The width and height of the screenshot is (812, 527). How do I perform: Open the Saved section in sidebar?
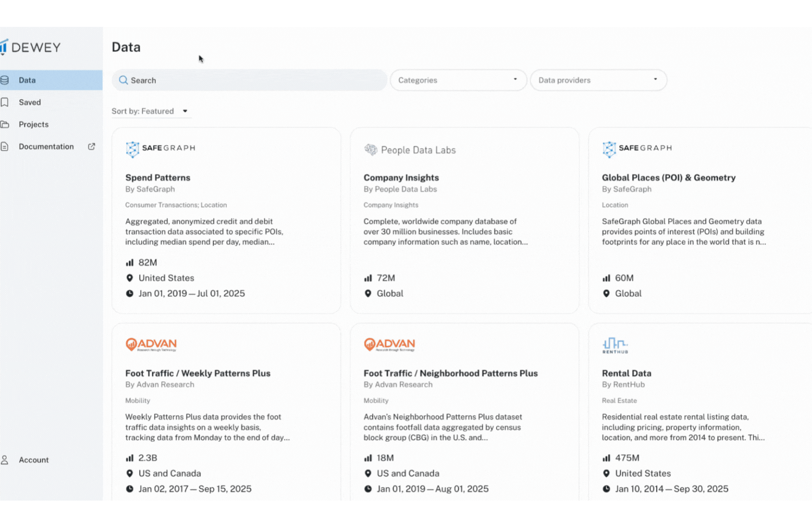[x=51, y=102]
